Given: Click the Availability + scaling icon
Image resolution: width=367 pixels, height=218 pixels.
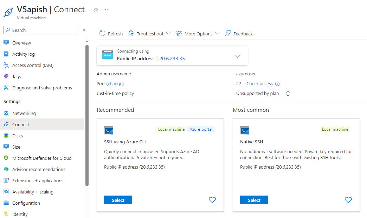Looking at the screenshot, I should 6,192.
